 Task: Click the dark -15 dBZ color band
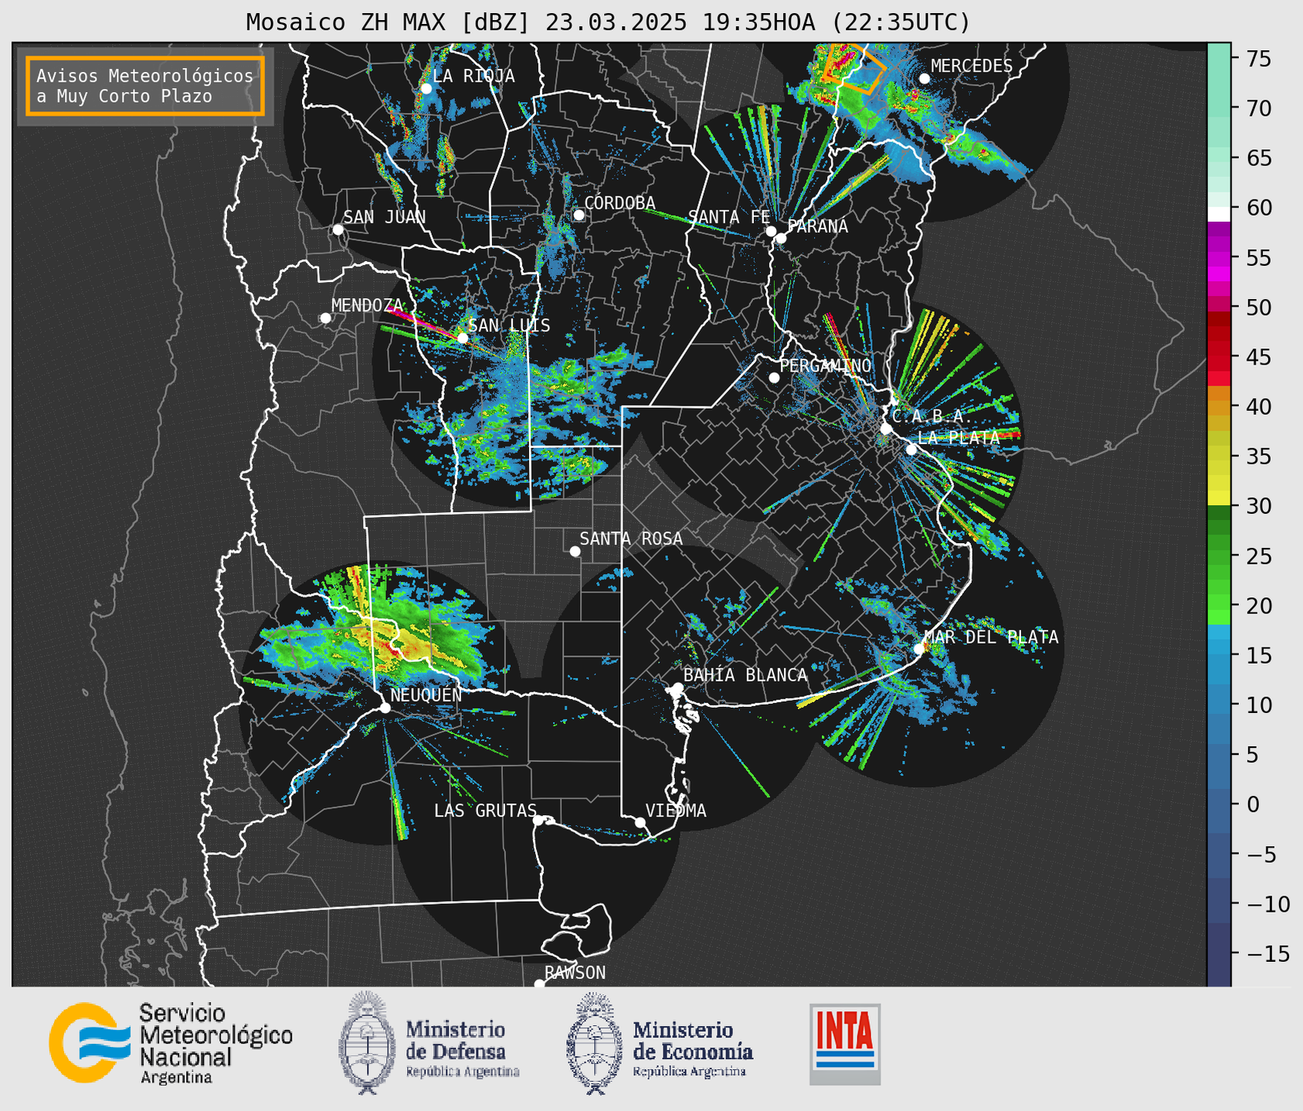[x=1219, y=954]
